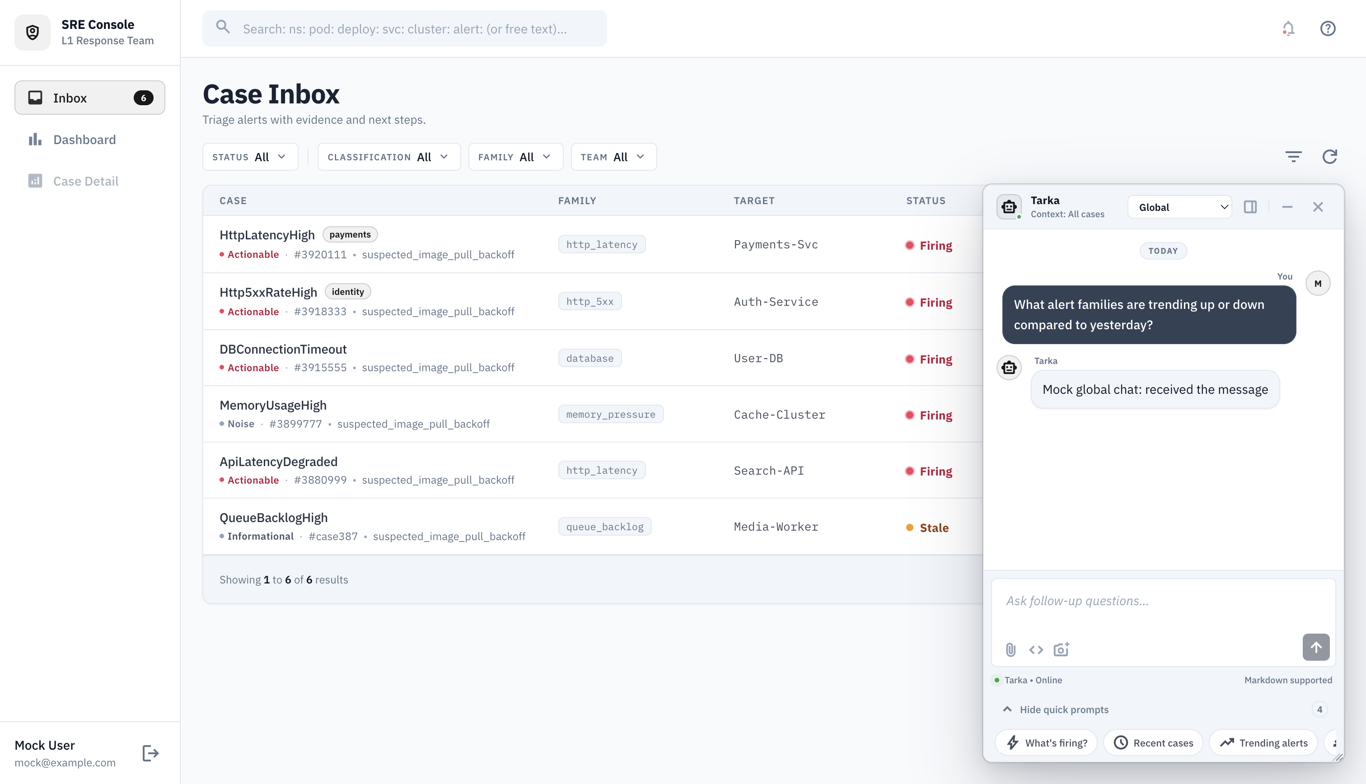
Task: Open the Team filter dropdown
Action: click(x=613, y=157)
